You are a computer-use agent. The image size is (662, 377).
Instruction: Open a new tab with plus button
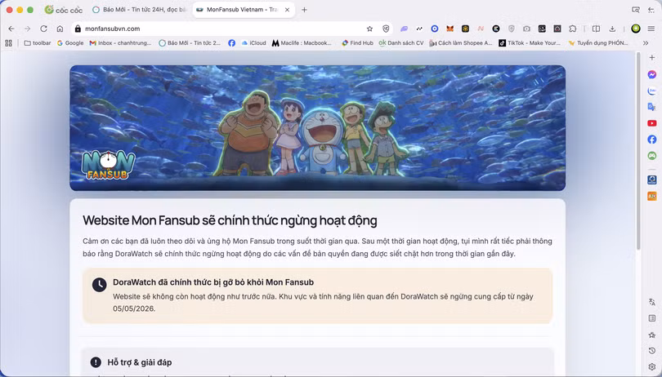pyautogui.click(x=304, y=10)
